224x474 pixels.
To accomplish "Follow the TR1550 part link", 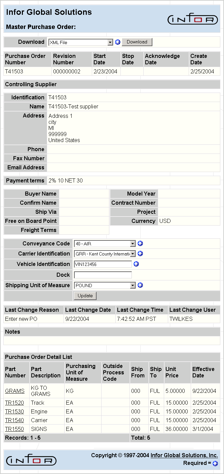I will coord(14,429).
